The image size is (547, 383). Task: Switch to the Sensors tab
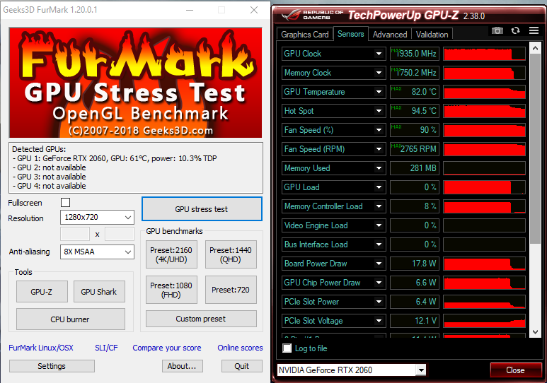(350, 34)
